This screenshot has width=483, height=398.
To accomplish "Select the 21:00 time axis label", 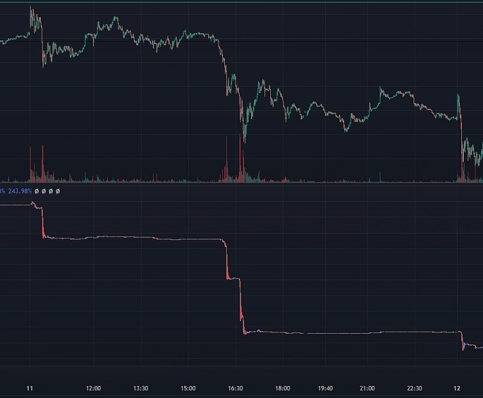I will point(367,388).
